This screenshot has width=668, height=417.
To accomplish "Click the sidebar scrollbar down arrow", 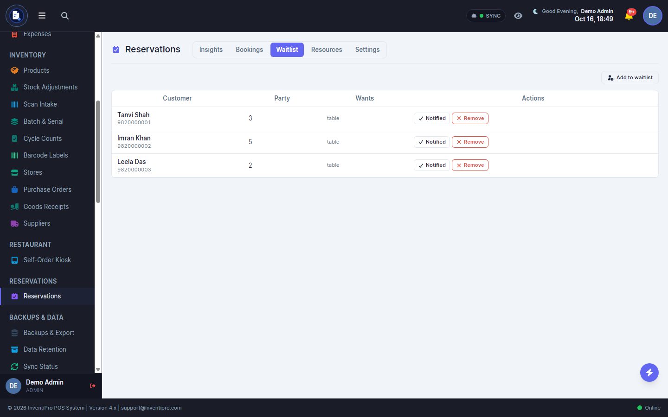I will click(98, 369).
